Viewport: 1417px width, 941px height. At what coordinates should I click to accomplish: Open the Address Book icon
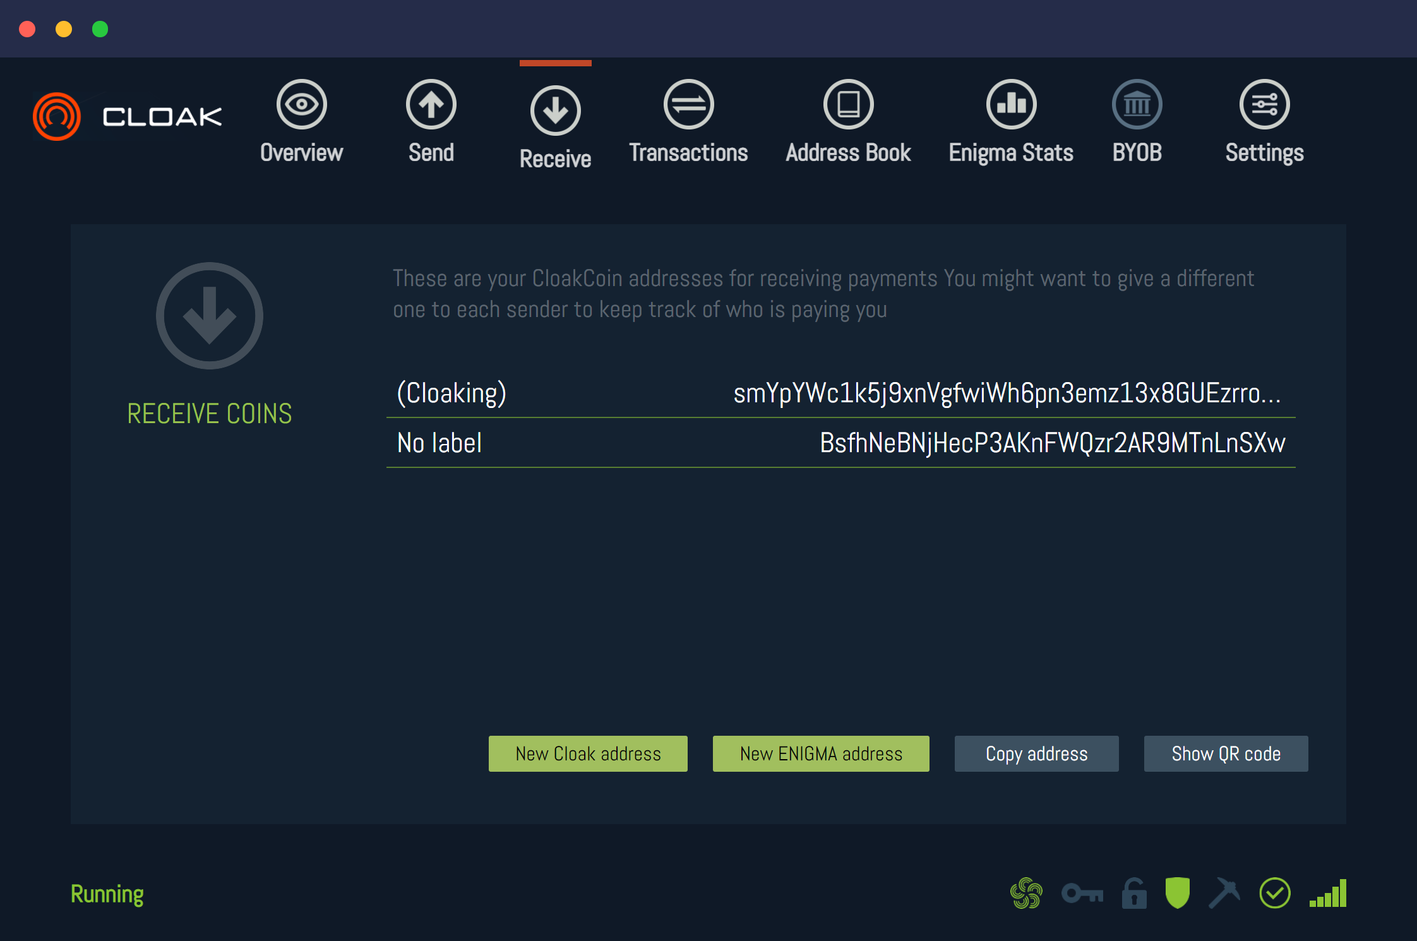(x=849, y=104)
